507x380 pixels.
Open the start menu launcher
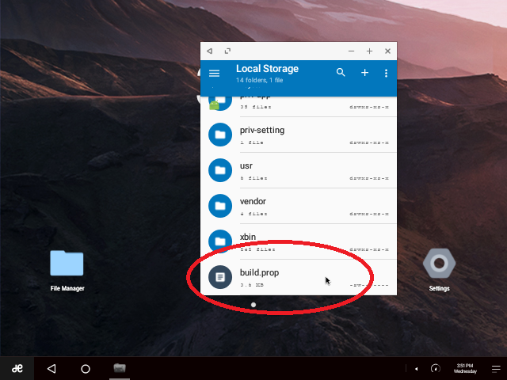coord(16,369)
